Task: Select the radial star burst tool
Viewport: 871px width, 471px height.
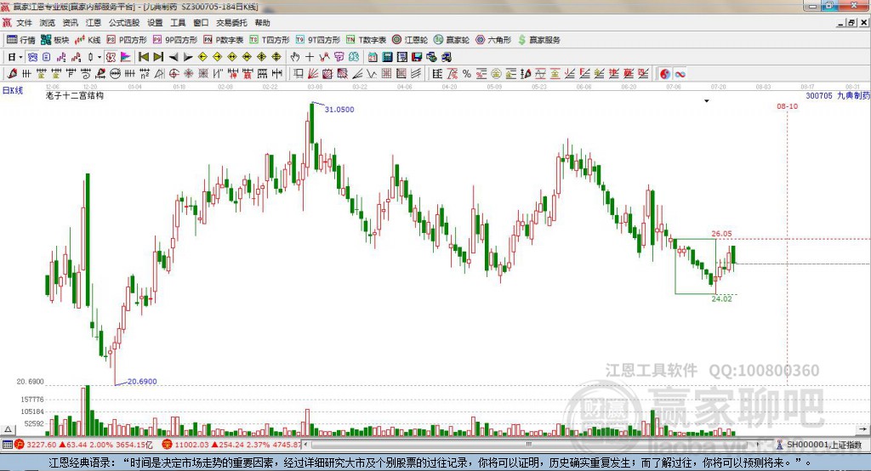Action: pyautogui.click(x=188, y=73)
